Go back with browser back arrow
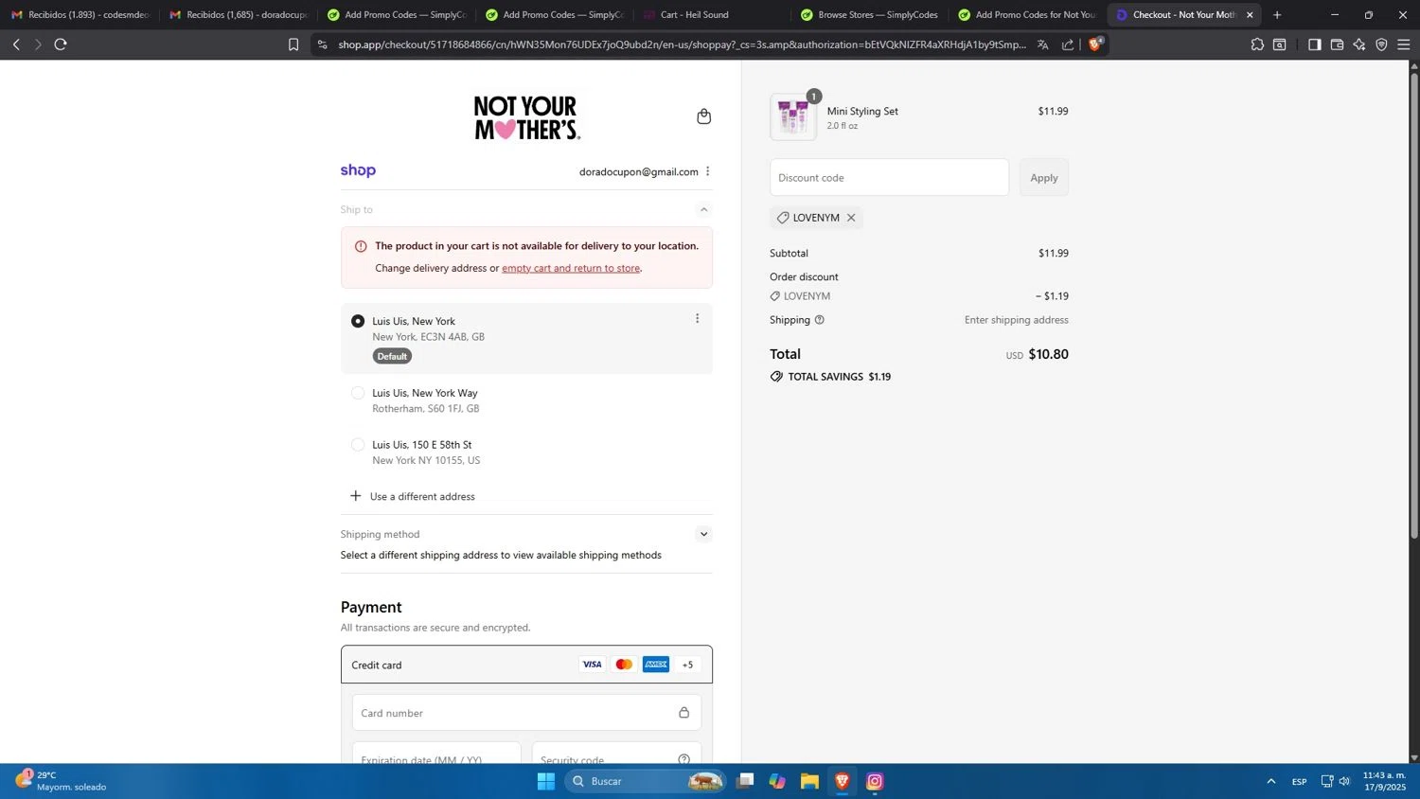Image resolution: width=1420 pixels, height=799 pixels. click(x=16, y=44)
